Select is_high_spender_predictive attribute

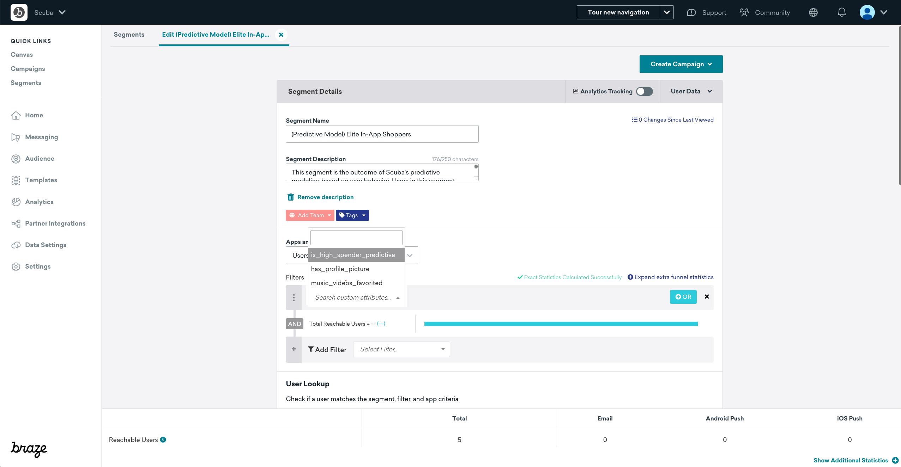[356, 255]
